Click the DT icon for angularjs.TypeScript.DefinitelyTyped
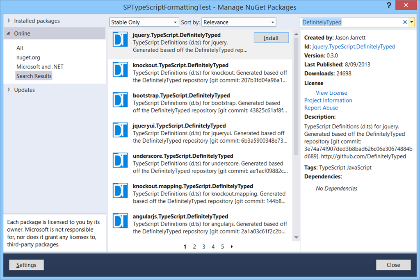This screenshot has width=420, height=280. 120,221
